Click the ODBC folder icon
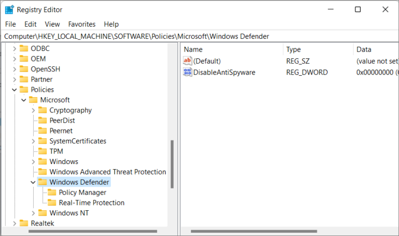 pyautogui.click(x=24, y=48)
